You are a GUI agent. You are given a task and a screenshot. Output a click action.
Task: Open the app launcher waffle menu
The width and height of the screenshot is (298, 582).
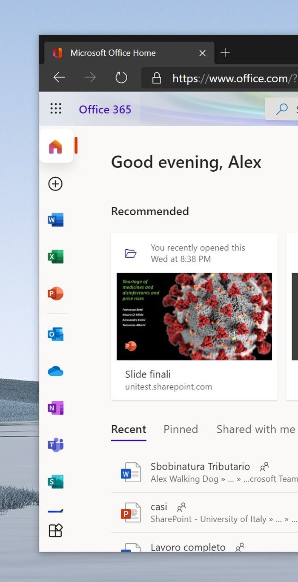point(56,109)
